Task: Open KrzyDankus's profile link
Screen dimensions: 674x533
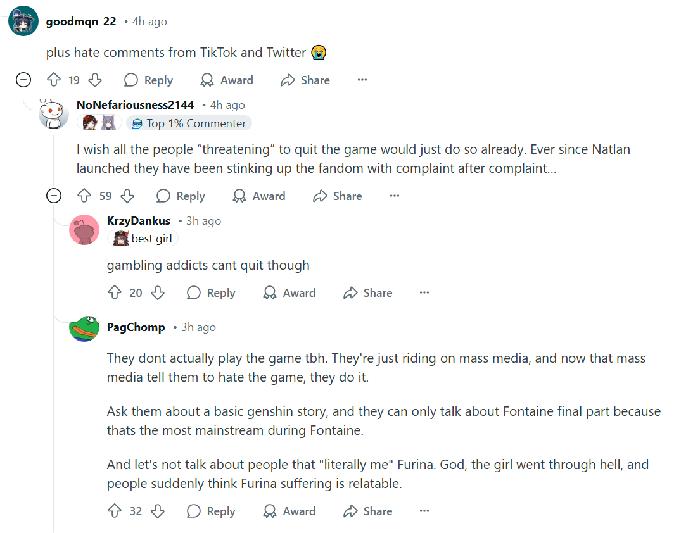Action: click(139, 221)
